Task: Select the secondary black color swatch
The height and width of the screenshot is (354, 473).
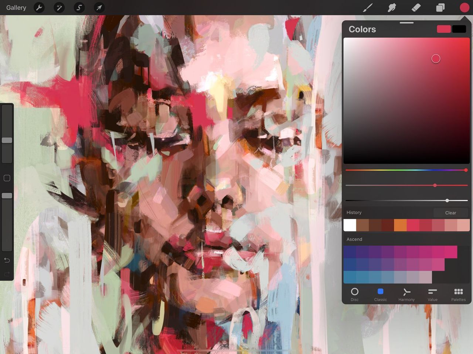Action: [459, 29]
